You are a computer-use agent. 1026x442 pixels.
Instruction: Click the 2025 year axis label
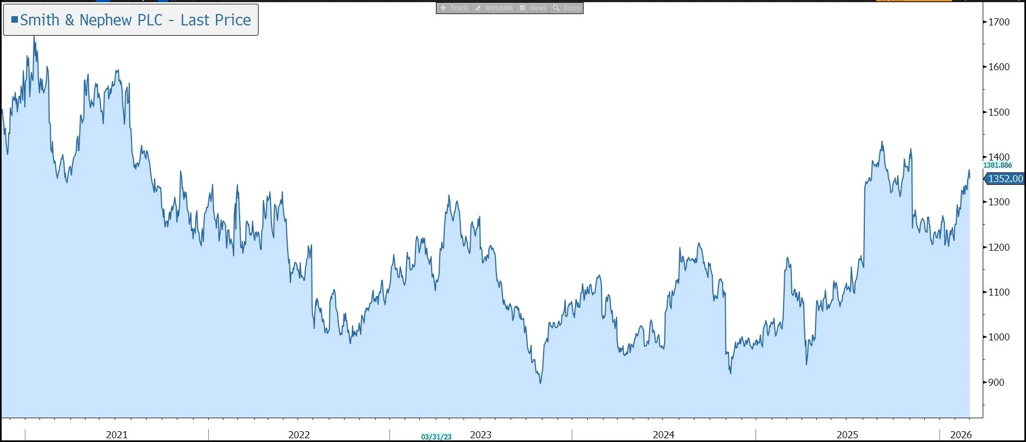(x=848, y=435)
